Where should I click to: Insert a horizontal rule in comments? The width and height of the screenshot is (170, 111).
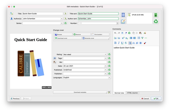point(146,38)
